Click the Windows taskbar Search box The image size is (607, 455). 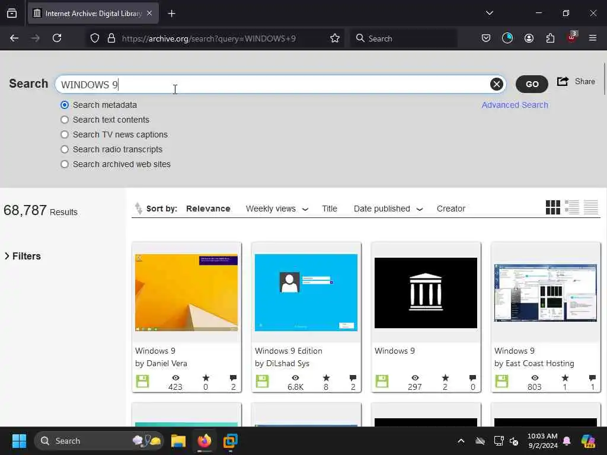pyautogui.click(x=99, y=441)
